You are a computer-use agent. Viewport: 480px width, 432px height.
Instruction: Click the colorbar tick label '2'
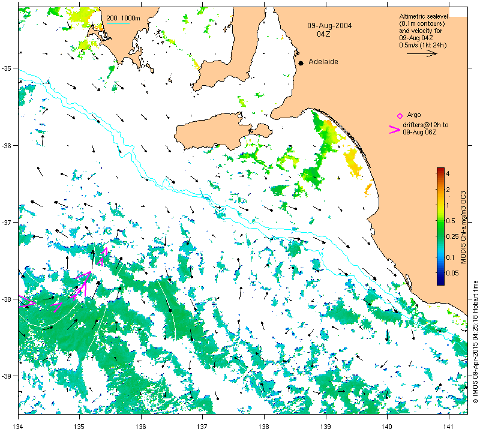[x=448, y=190]
